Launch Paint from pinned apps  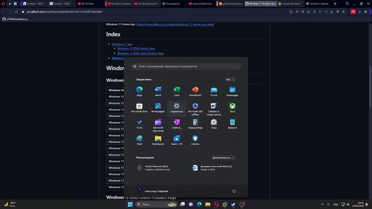tap(139, 140)
